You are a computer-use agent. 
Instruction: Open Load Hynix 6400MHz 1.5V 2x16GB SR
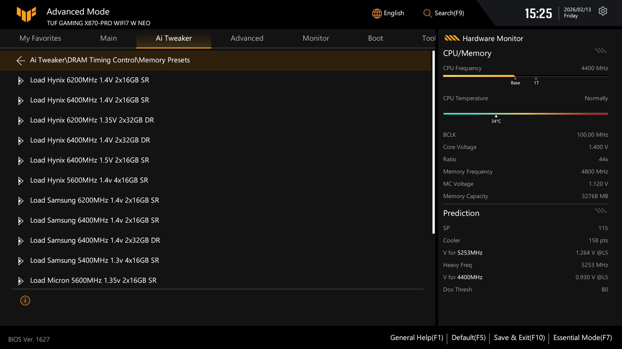pos(89,160)
